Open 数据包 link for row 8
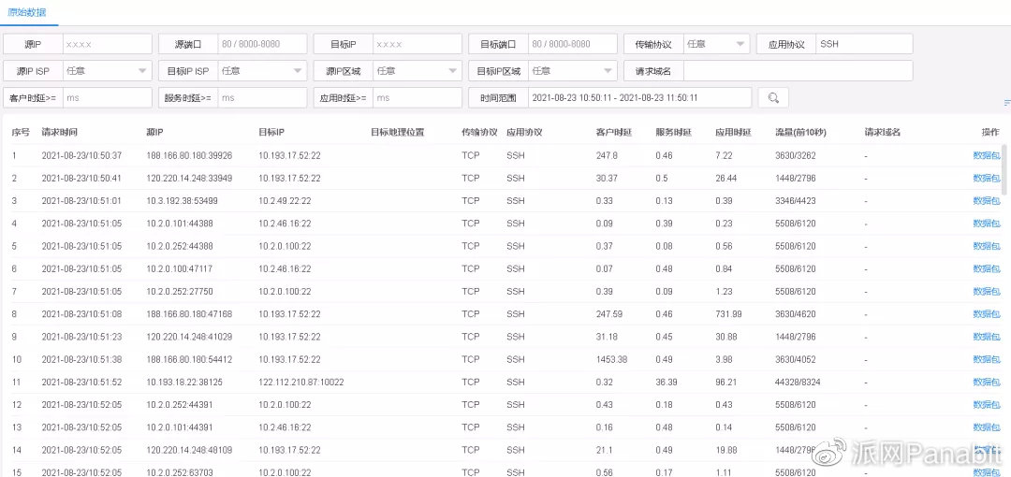This screenshot has width=1011, height=477. point(987,314)
